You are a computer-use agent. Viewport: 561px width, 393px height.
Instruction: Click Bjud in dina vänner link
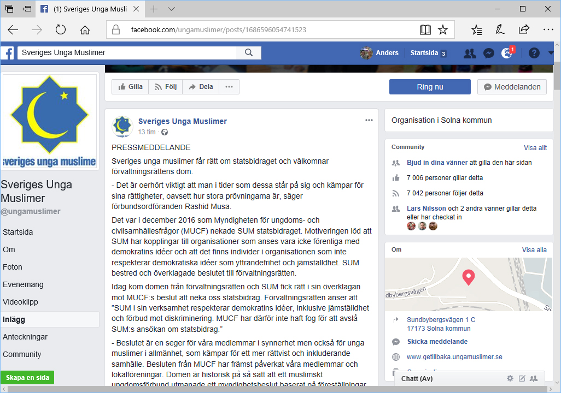tap(437, 163)
